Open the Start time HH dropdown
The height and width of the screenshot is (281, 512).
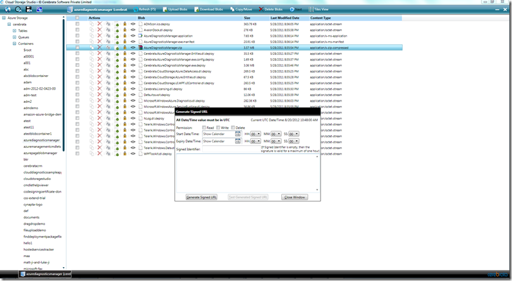[255, 134]
